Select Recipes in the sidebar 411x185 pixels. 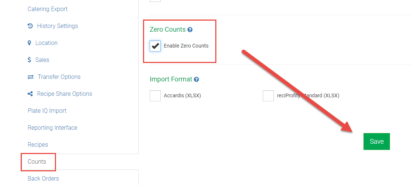[x=38, y=144]
